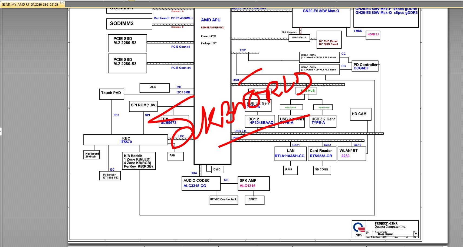Screen dimensions: 463x247
Task: Select the 'Rembrandt DDR5 4800MHz' text
Action: click(x=173, y=18)
